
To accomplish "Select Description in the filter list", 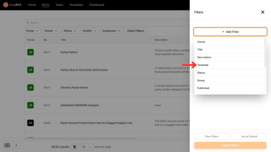I will (x=229, y=57).
